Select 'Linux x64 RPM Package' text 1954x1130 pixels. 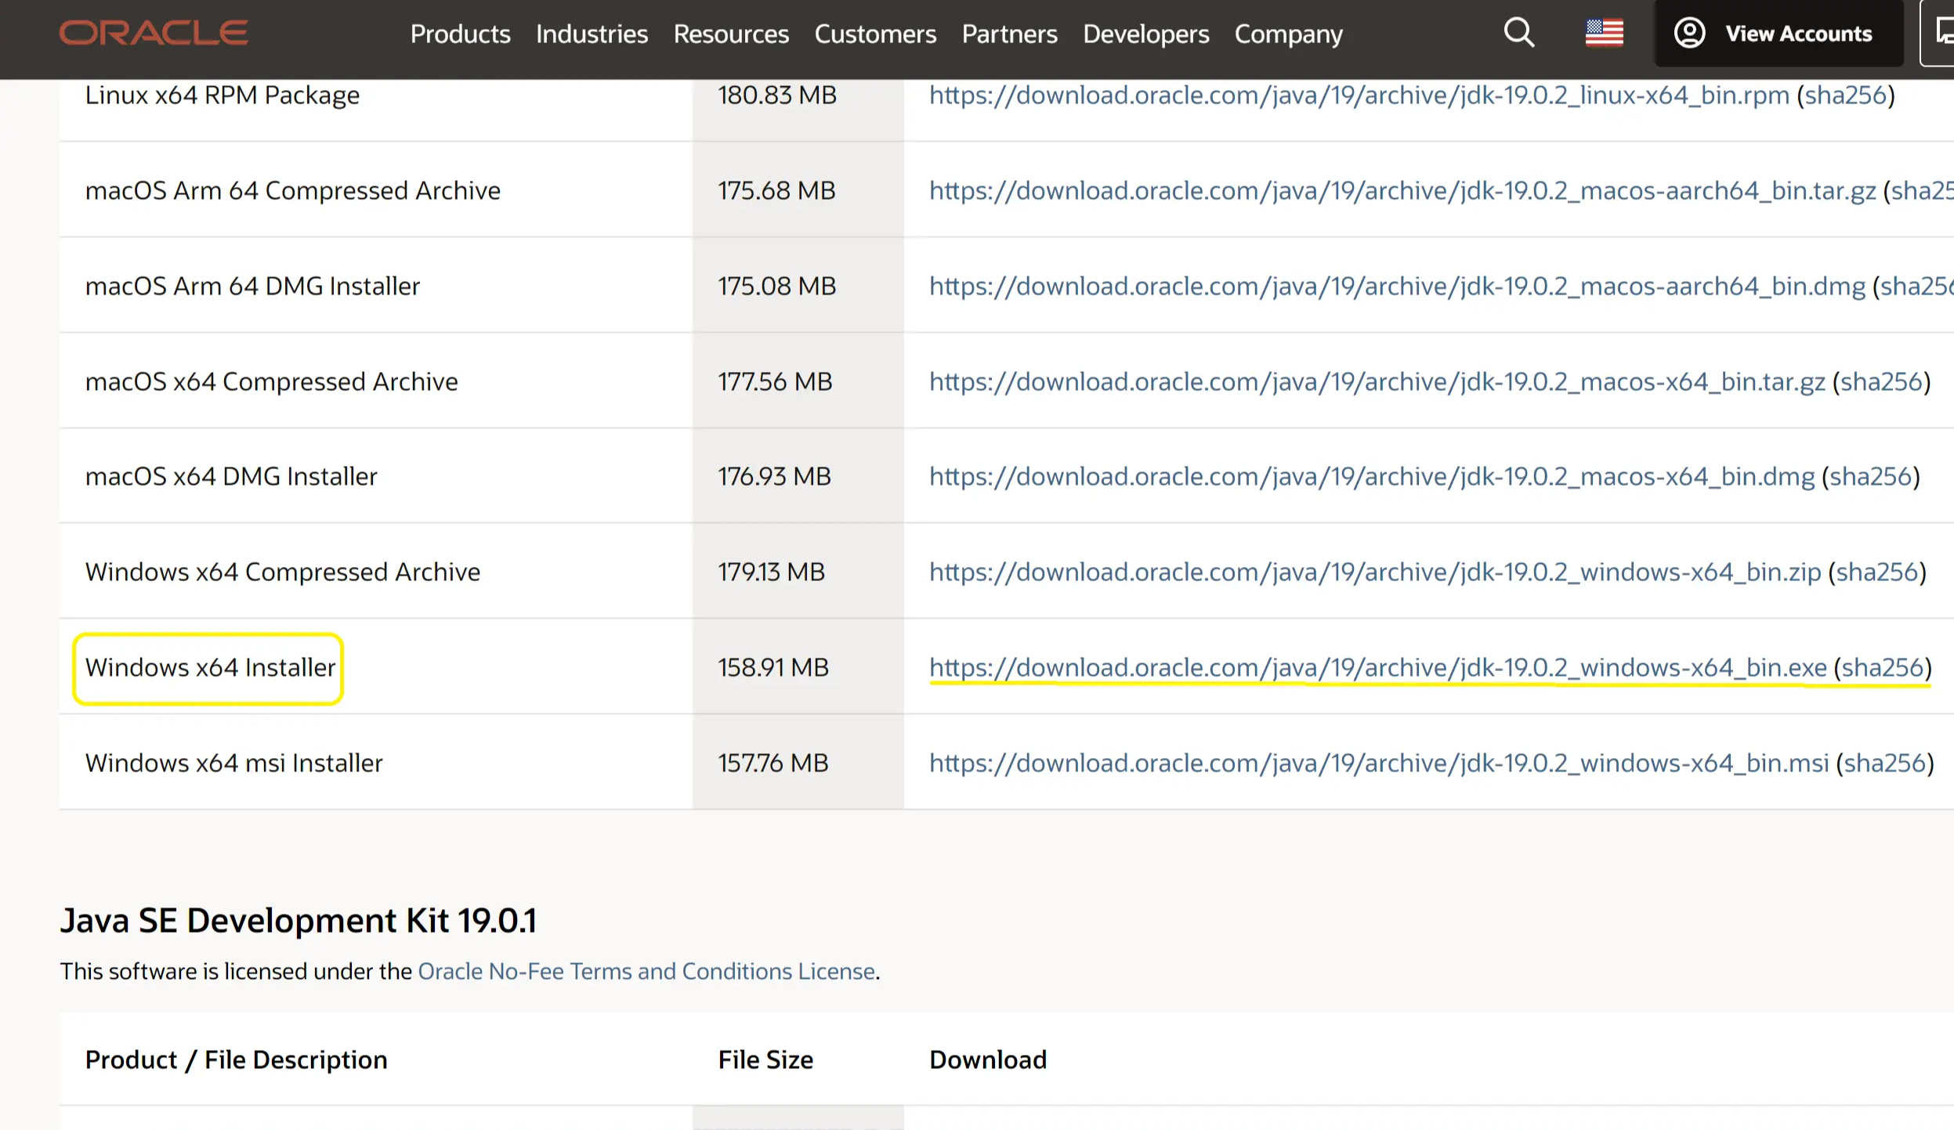click(x=223, y=95)
